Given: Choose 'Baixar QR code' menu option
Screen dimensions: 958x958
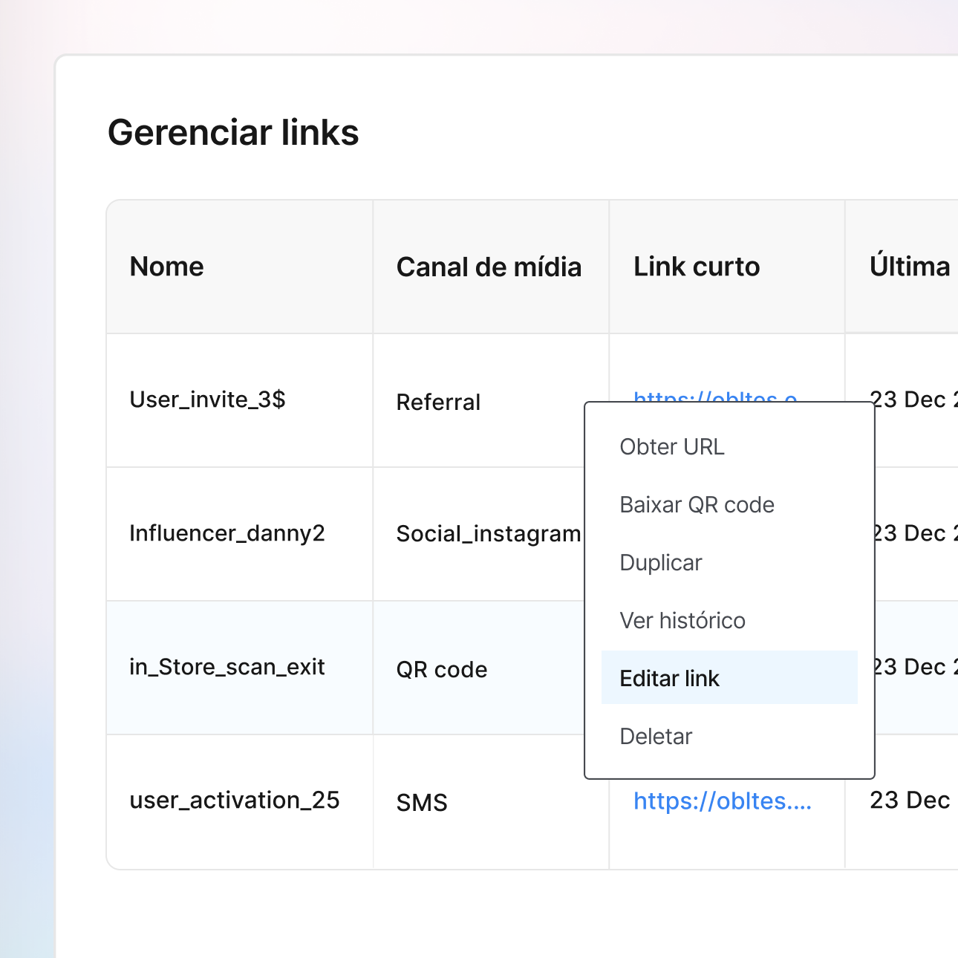Looking at the screenshot, I should (x=697, y=505).
